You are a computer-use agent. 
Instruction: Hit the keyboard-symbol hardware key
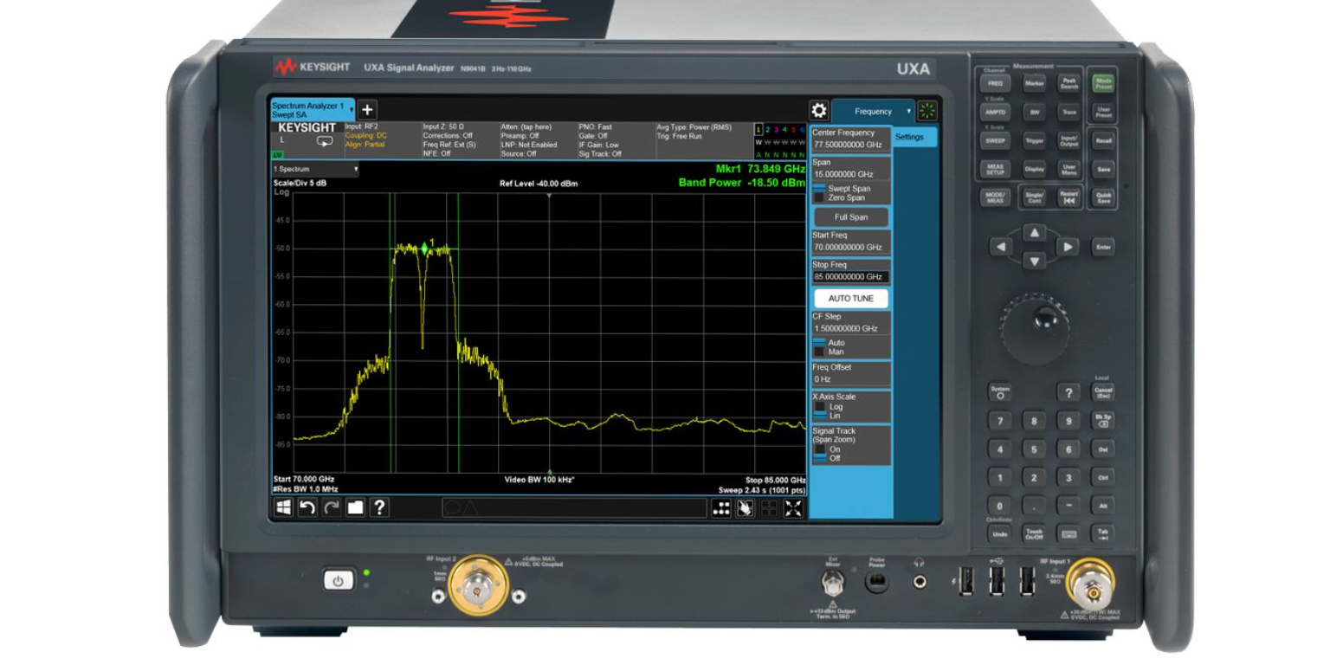[x=1069, y=533]
